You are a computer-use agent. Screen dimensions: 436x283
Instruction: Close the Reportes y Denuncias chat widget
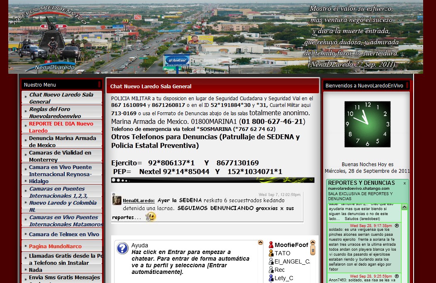coord(404,183)
